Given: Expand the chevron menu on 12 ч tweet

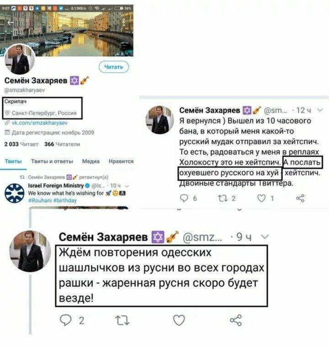Looking at the screenshot, I should (x=320, y=110).
